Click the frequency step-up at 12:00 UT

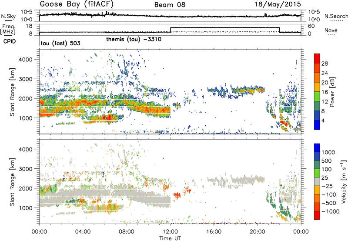170,30
